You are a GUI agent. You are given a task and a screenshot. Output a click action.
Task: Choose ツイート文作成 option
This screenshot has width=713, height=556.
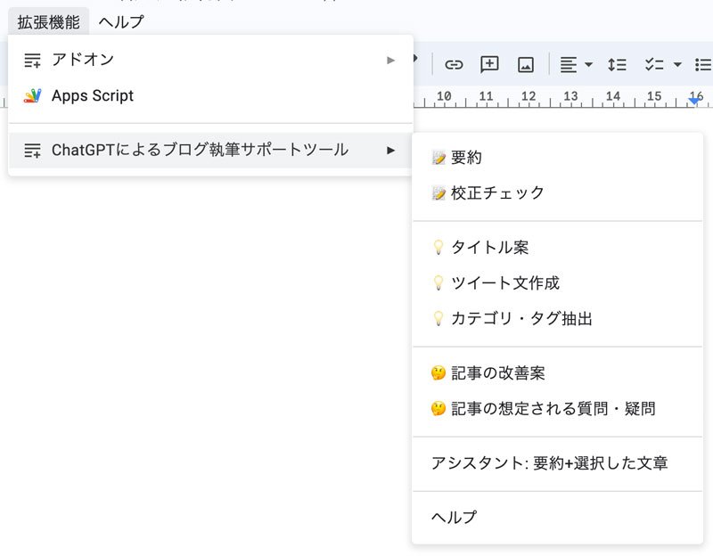pos(558,282)
